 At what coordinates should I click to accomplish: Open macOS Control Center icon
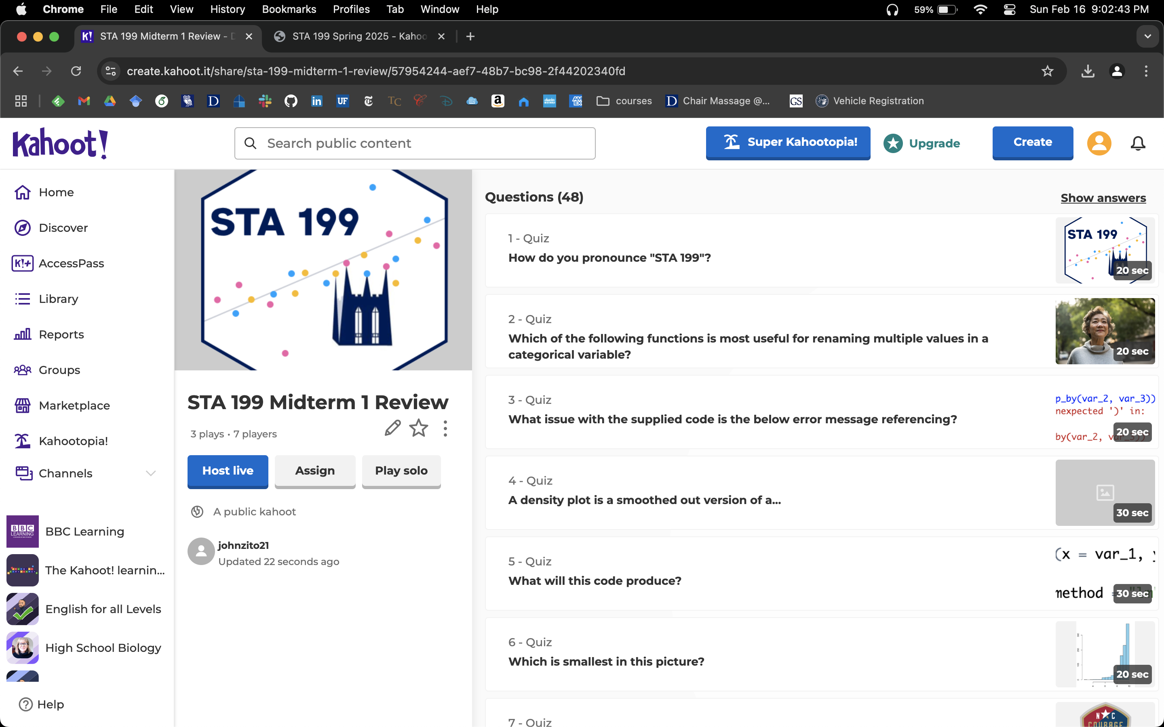click(x=1009, y=10)
